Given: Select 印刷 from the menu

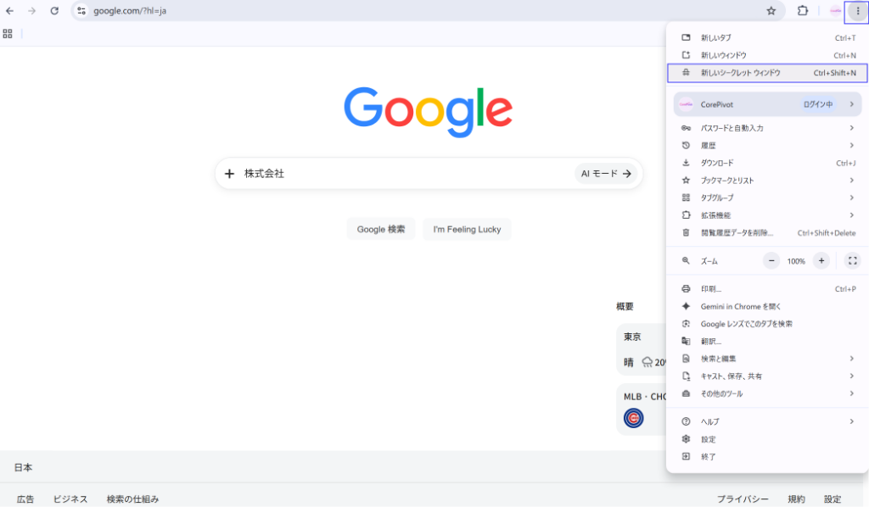Looking at the screenshot, I should click(x=767, y=289).
